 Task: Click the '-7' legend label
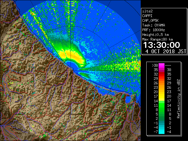156,132
